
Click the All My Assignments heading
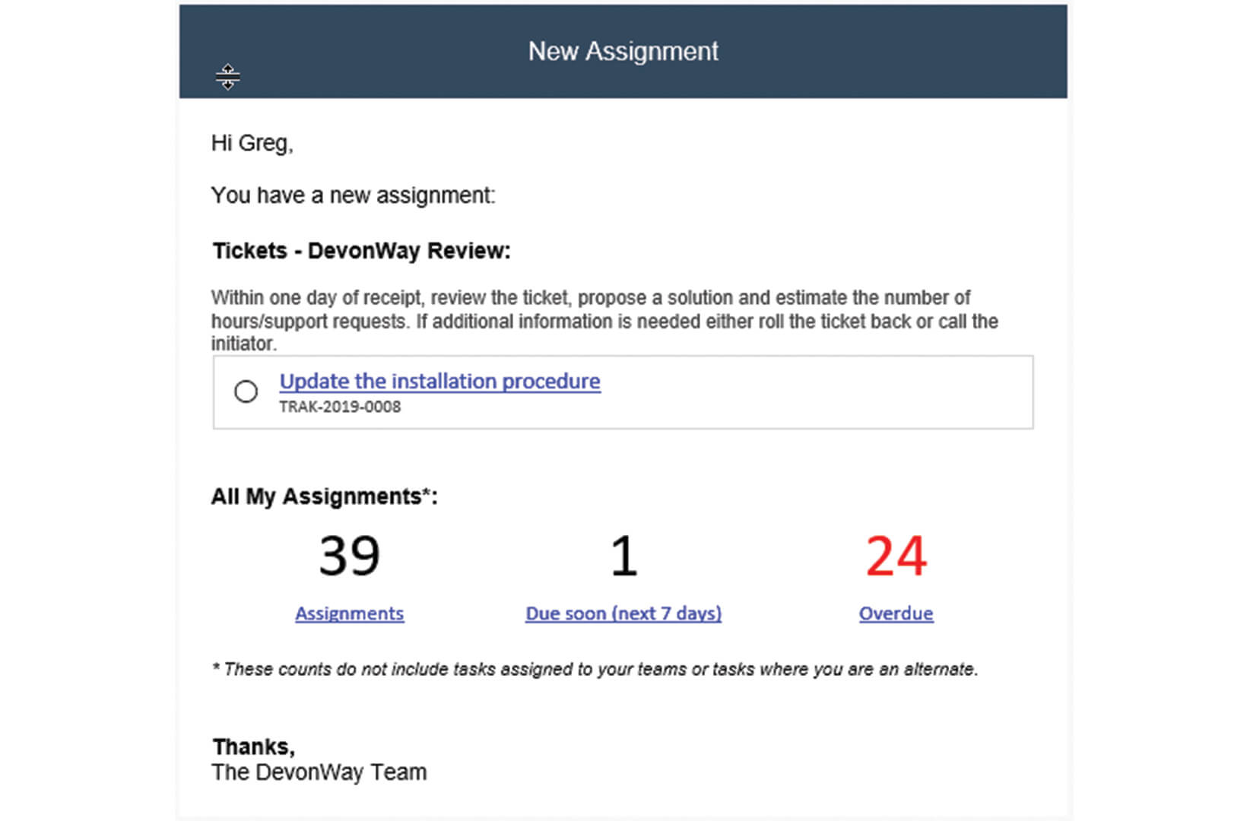(x=325, y=497)
